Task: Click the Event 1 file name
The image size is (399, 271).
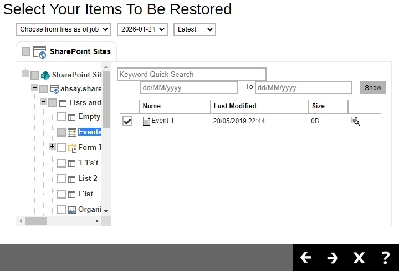Action: tap(162, 121)
